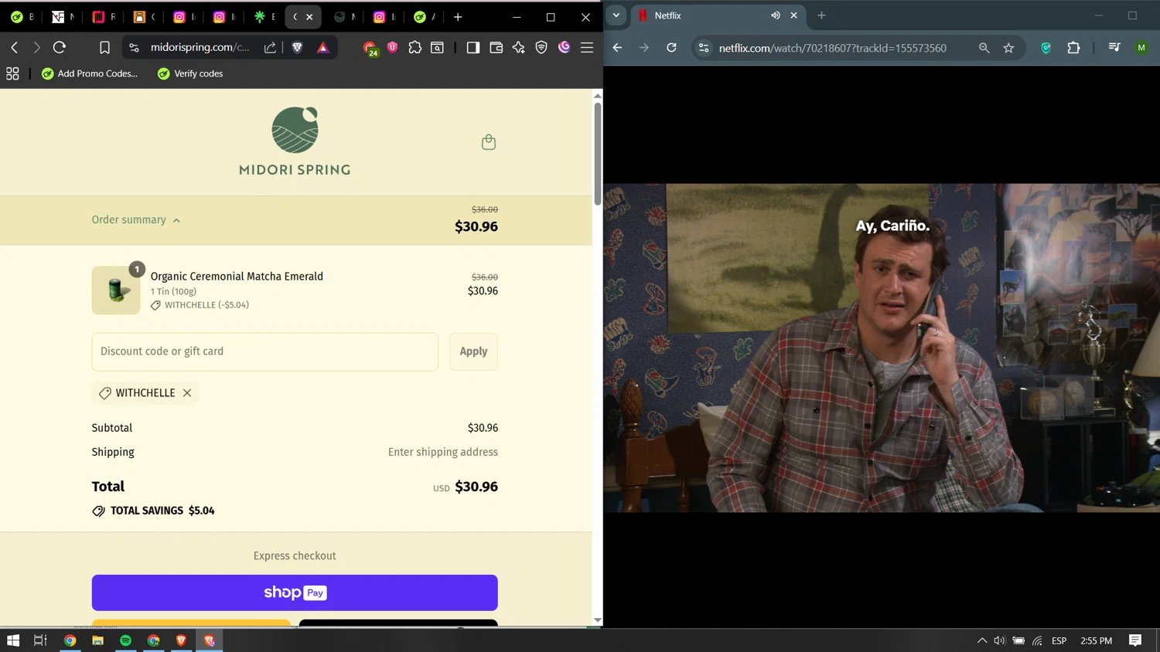
Task: Click the Apply discount button
Action: [x=473, y=351]
